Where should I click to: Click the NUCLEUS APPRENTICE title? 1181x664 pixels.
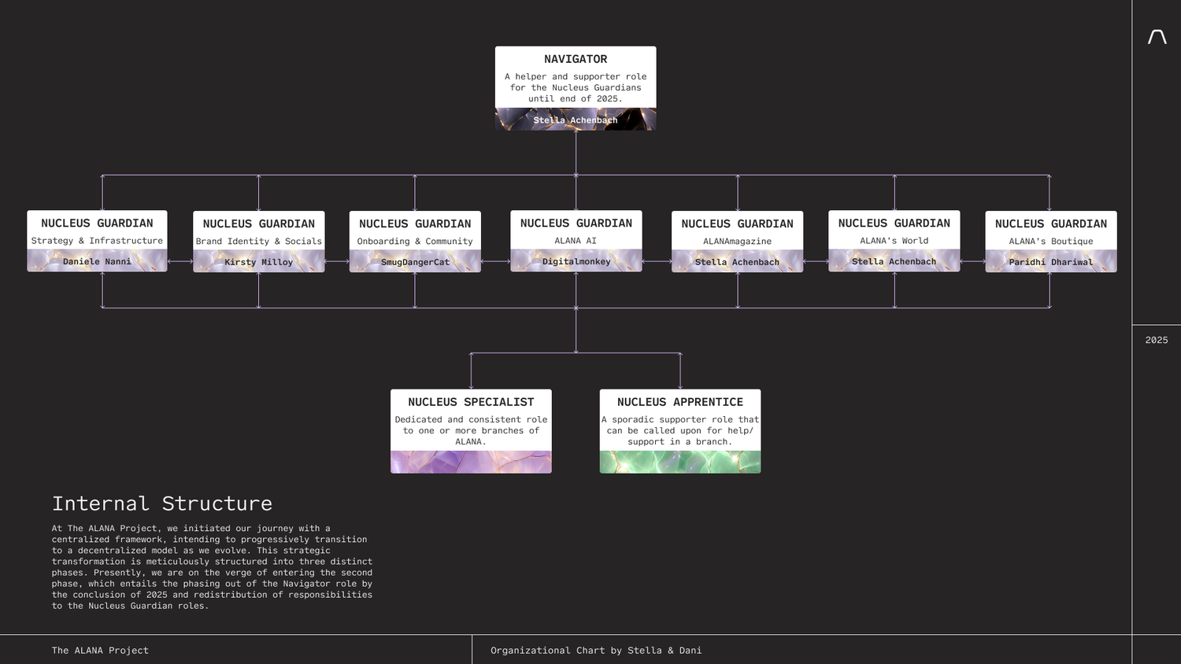point(680,402)
